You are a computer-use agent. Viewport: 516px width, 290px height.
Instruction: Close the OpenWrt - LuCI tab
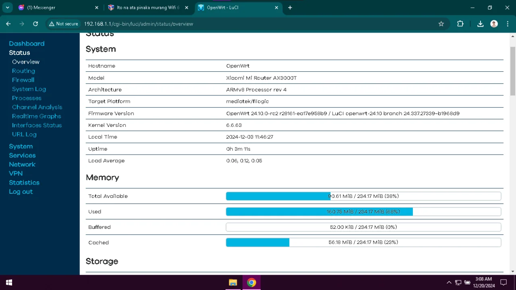click(x=277, y=8)
